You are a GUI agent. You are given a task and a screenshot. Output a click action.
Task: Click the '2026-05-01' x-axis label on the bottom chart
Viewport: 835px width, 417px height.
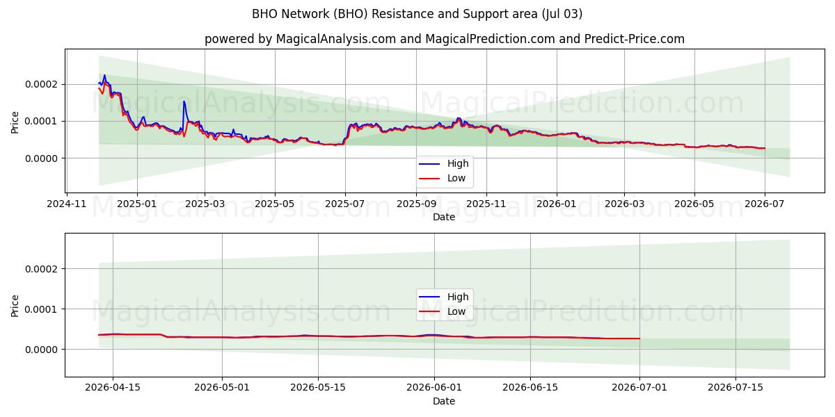pyautogui.click(x=223, y=388)
